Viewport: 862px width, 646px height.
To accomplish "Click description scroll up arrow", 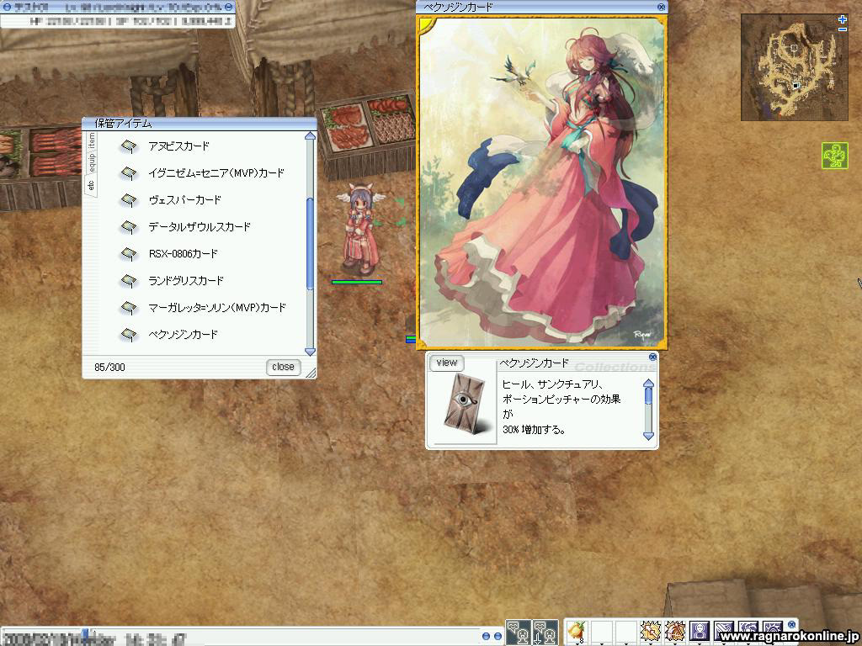I will click(649, 384).
